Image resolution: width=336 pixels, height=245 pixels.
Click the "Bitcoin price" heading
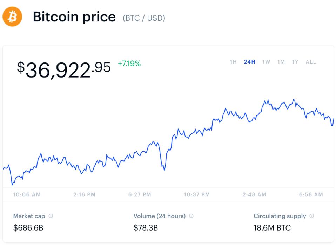(x=74, y=17)
